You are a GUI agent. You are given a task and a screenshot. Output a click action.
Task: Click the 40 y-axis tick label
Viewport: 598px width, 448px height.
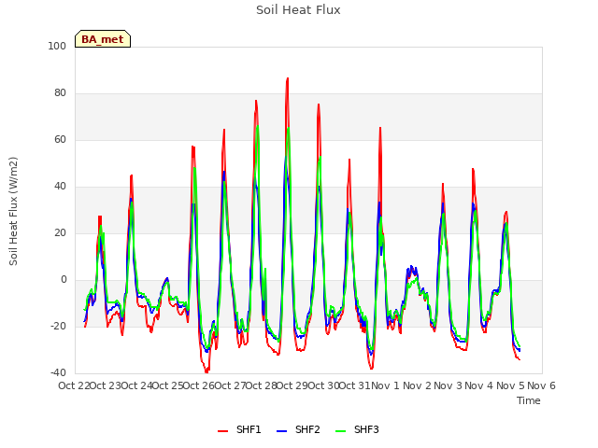60,187
